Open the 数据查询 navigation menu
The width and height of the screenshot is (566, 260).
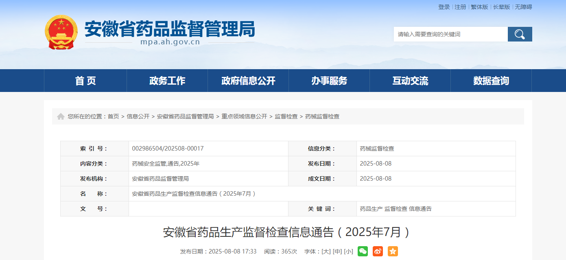[491, 81]
